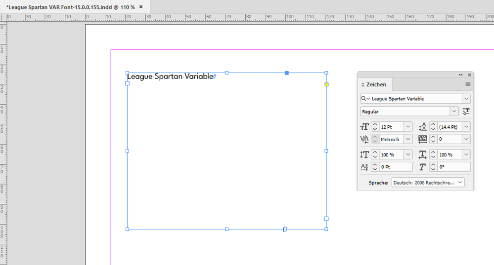This screenshot has height=265, width=494.
Task: Close the League Spartan VAR Font document tab
Action: pos(141,7)
